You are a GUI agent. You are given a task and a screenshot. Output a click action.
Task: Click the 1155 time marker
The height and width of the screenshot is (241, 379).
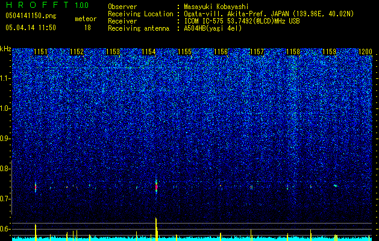tap(185, 51)
